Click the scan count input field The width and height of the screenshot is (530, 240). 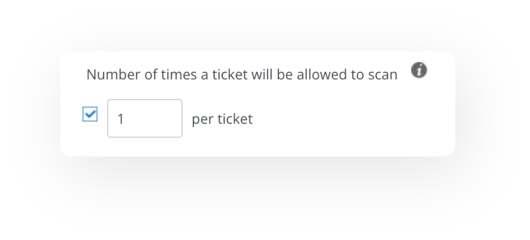click(x=144, y=118)
